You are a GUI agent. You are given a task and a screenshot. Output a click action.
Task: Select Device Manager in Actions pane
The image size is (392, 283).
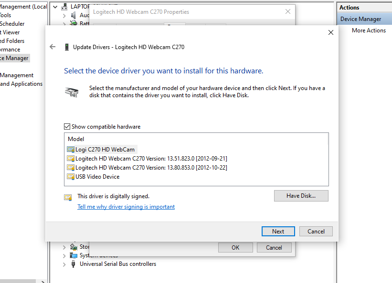(x=360, y=19)
